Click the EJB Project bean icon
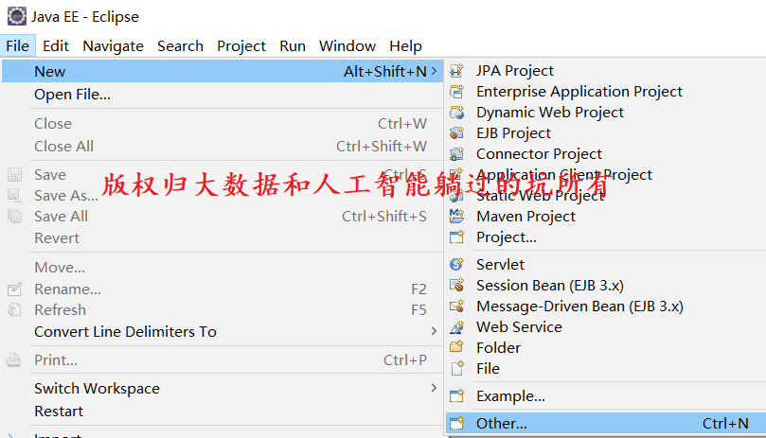The height and width of the screenshot is (438, 766). (456, 132)
